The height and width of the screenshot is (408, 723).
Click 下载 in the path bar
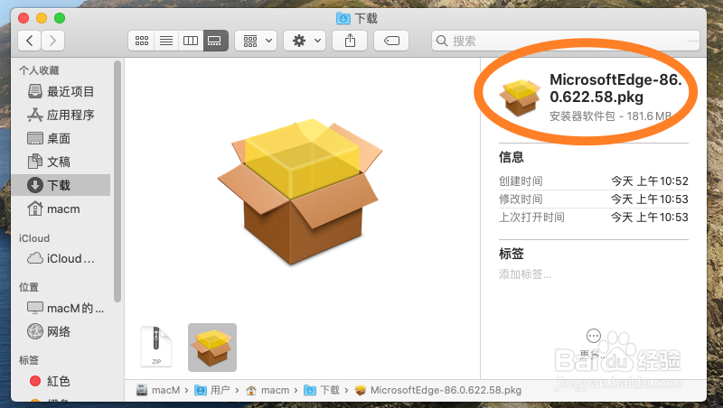click(x=322, y=390)
